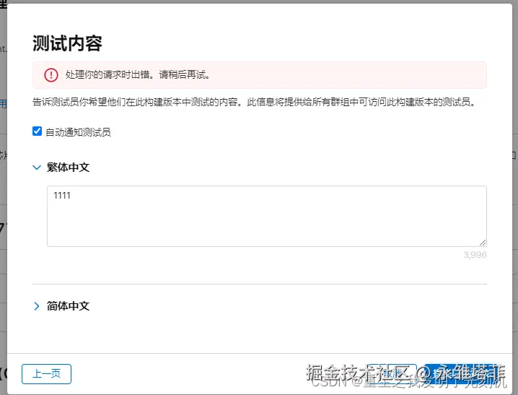
Task: Click the red error alert icon
Action: 51,75
